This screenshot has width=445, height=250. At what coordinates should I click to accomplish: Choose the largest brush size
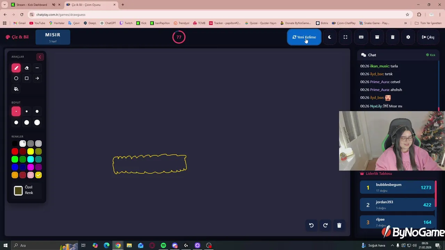[x=37, y=123]
